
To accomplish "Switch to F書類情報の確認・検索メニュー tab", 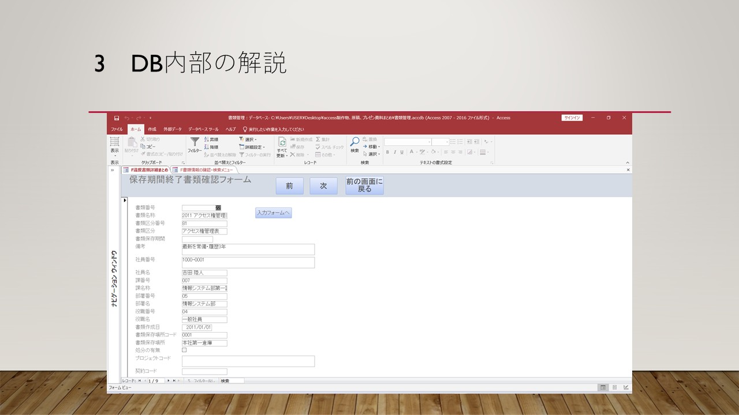I will [x=206, y=170].
